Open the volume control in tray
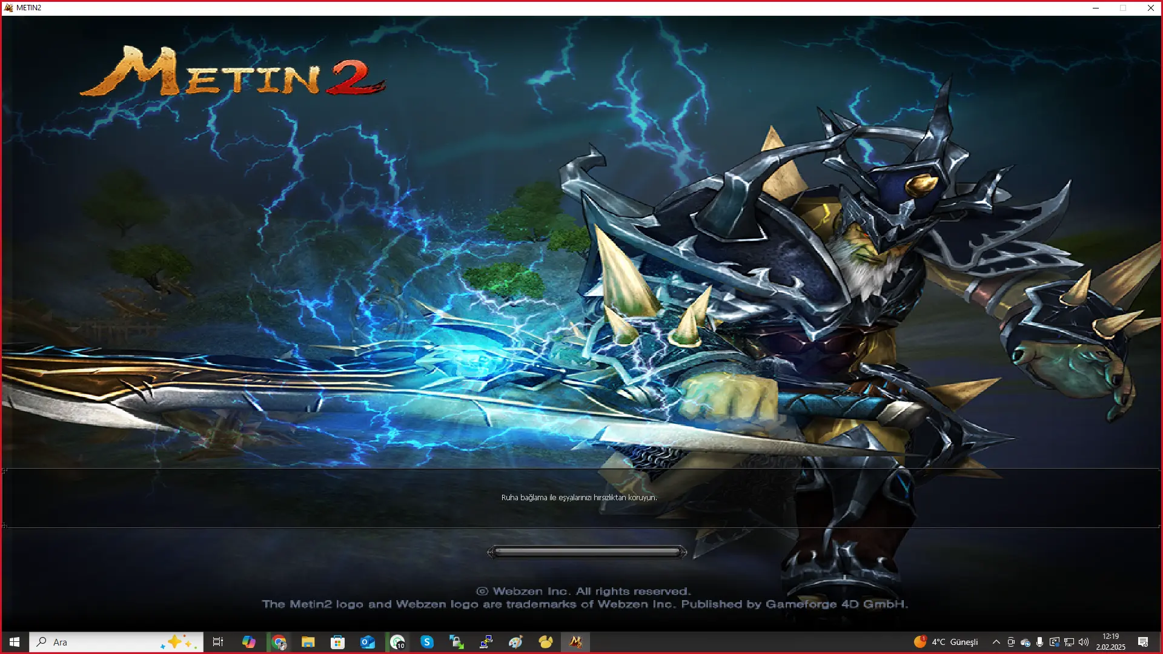This screenshot has width=1163, height=654. [1084, 642]
